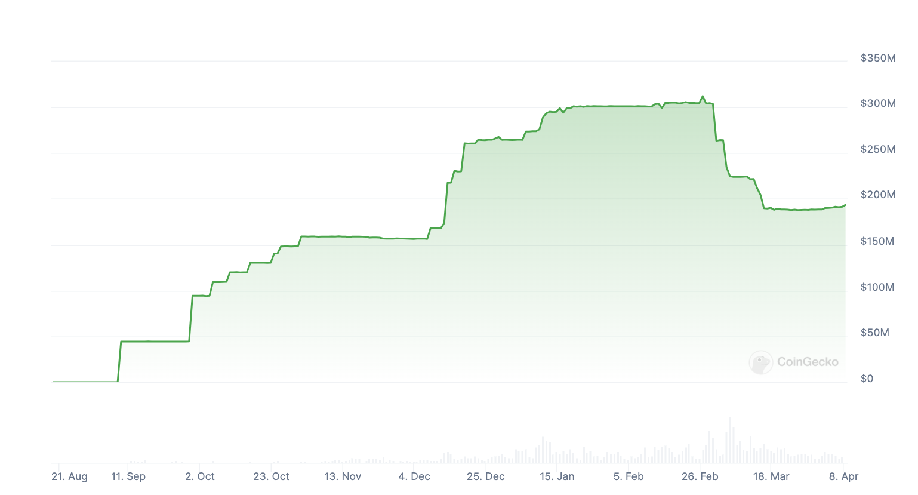Click the tallest volume bar in early March

click(x=729, y=441)
